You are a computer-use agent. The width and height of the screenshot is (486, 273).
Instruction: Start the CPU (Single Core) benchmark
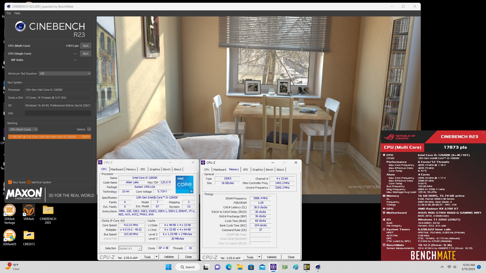coord(86,54)
